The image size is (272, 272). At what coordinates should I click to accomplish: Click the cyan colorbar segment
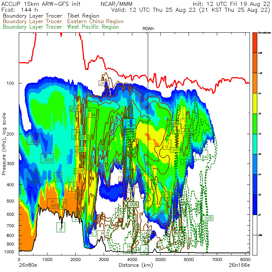point(255,144)
